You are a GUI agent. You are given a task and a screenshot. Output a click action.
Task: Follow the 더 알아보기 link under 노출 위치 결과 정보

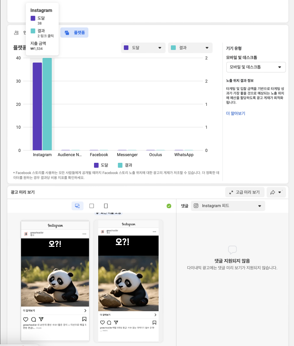235,113
